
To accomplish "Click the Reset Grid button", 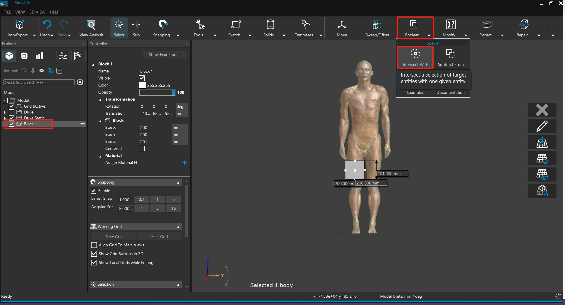I will (x=158, y=237).
